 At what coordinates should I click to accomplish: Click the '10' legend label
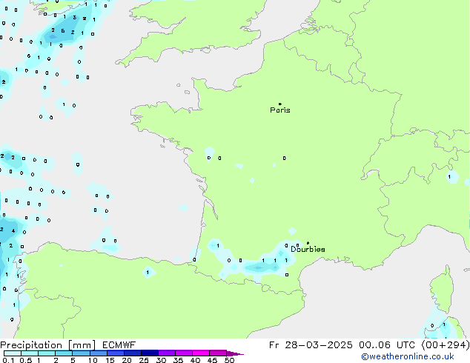click(x=93, y=360)
